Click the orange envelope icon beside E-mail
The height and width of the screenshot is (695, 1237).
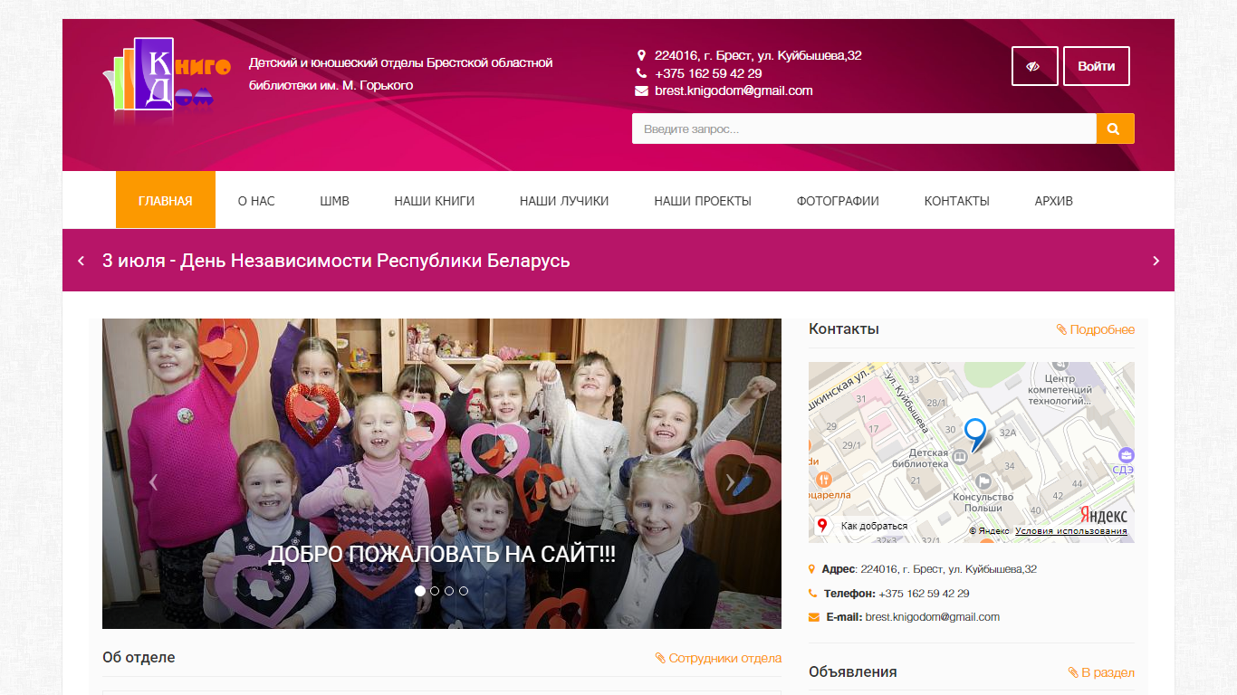814,617
